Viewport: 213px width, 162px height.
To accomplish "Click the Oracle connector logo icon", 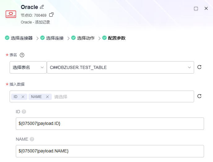I will pos(11,14).
